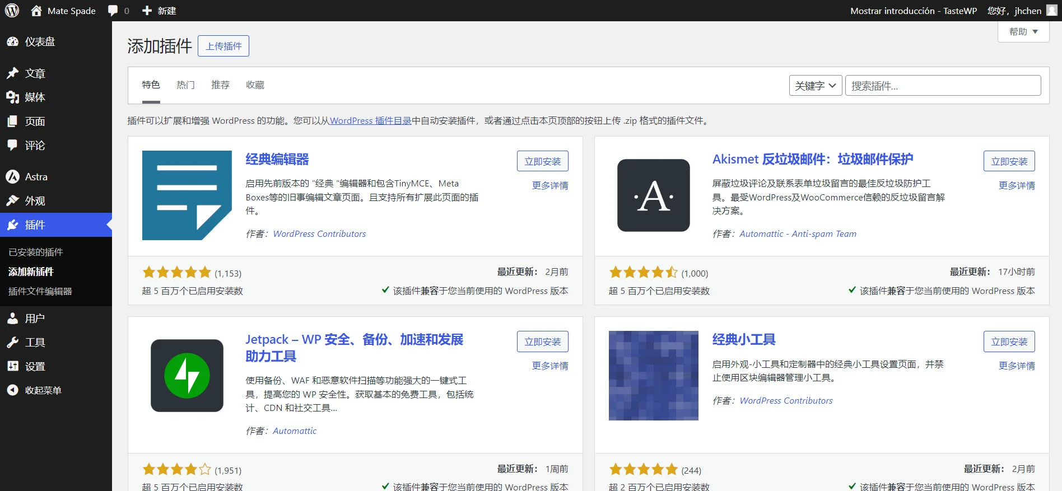Open 已安装的插件 submenu item
The width and height of the screenshot is (1062, 491).
click(36, 252)
